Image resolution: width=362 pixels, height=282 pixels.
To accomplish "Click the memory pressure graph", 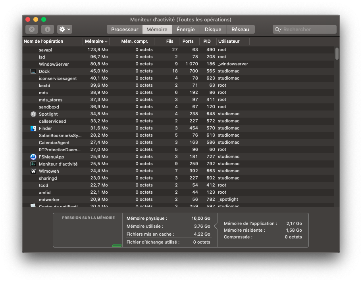I will (89, 235).
